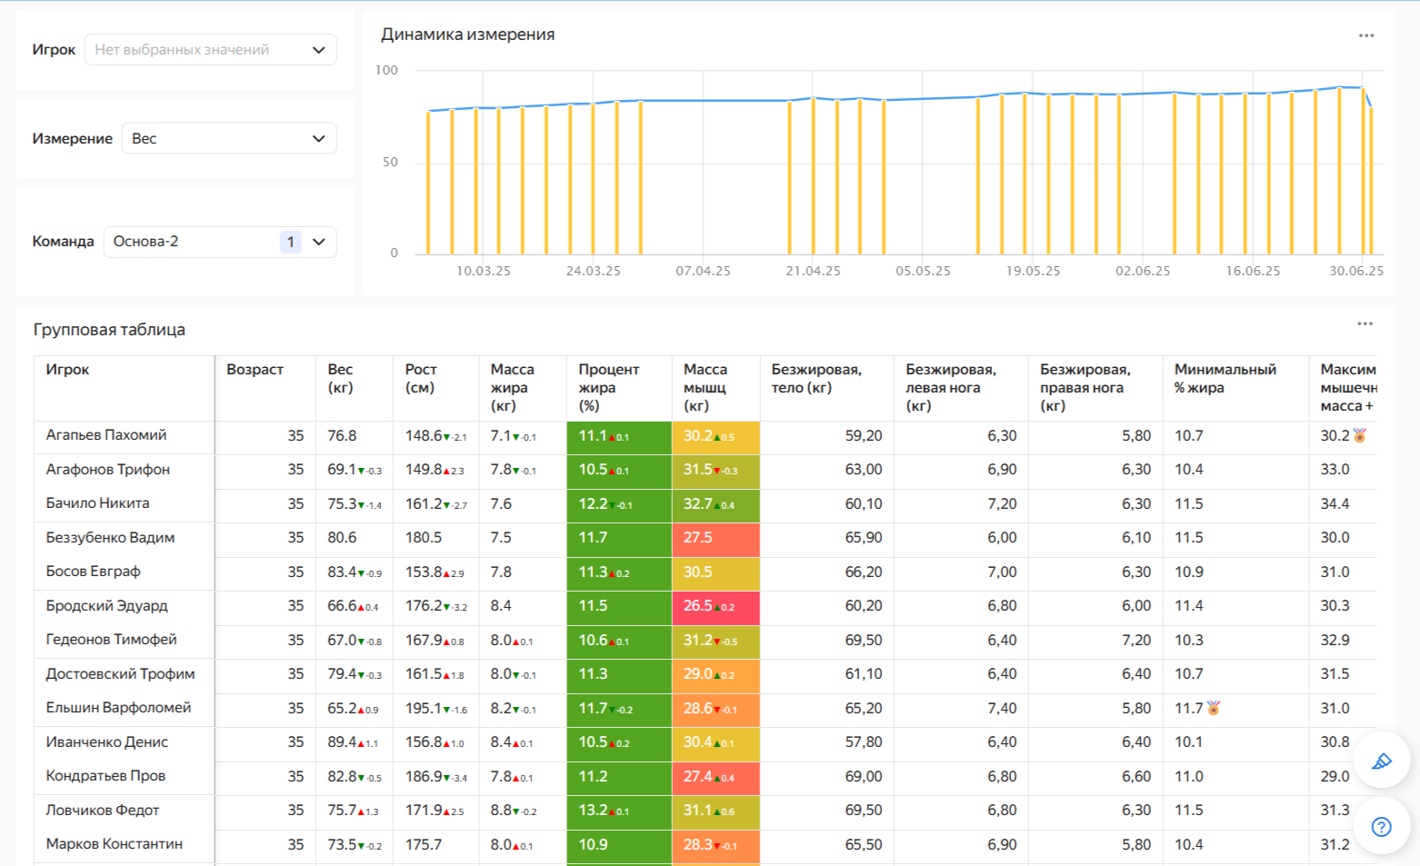Expand the Игрок filter dropdown

(x=318, y=50)
